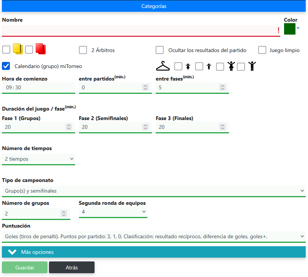Click the entre fases number field
The width and height of the screenshot is (308, 277).
click(192, 88)
